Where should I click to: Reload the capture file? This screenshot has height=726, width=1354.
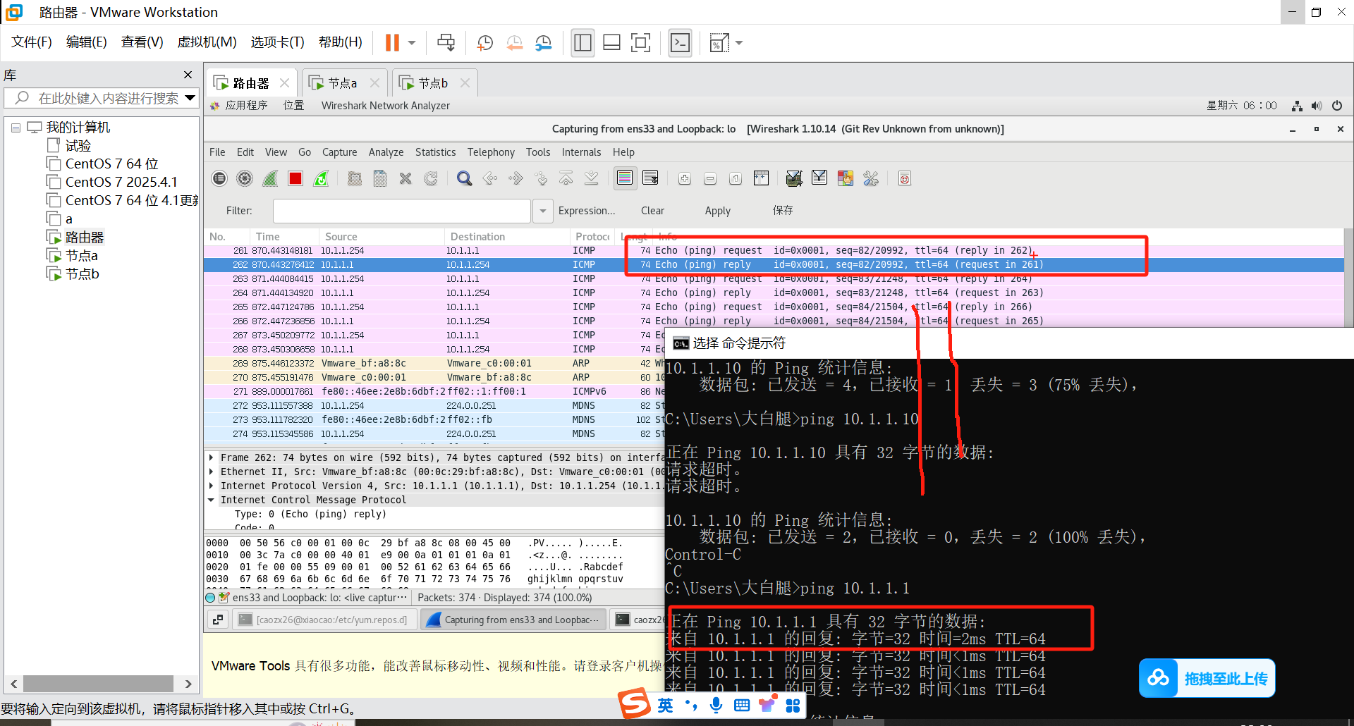[x=431, y=178]
